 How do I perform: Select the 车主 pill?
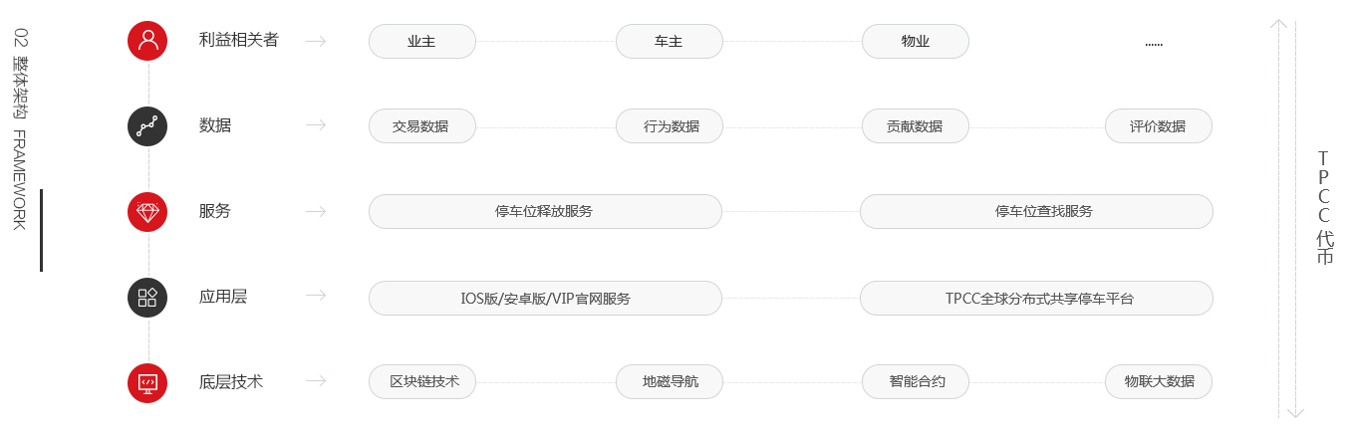pyautogui.click(x=669, y=42)
